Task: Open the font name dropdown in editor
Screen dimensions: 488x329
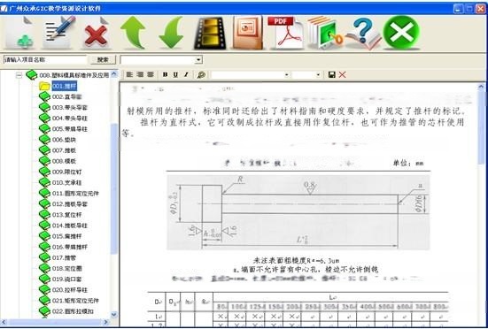Action: 251,74
